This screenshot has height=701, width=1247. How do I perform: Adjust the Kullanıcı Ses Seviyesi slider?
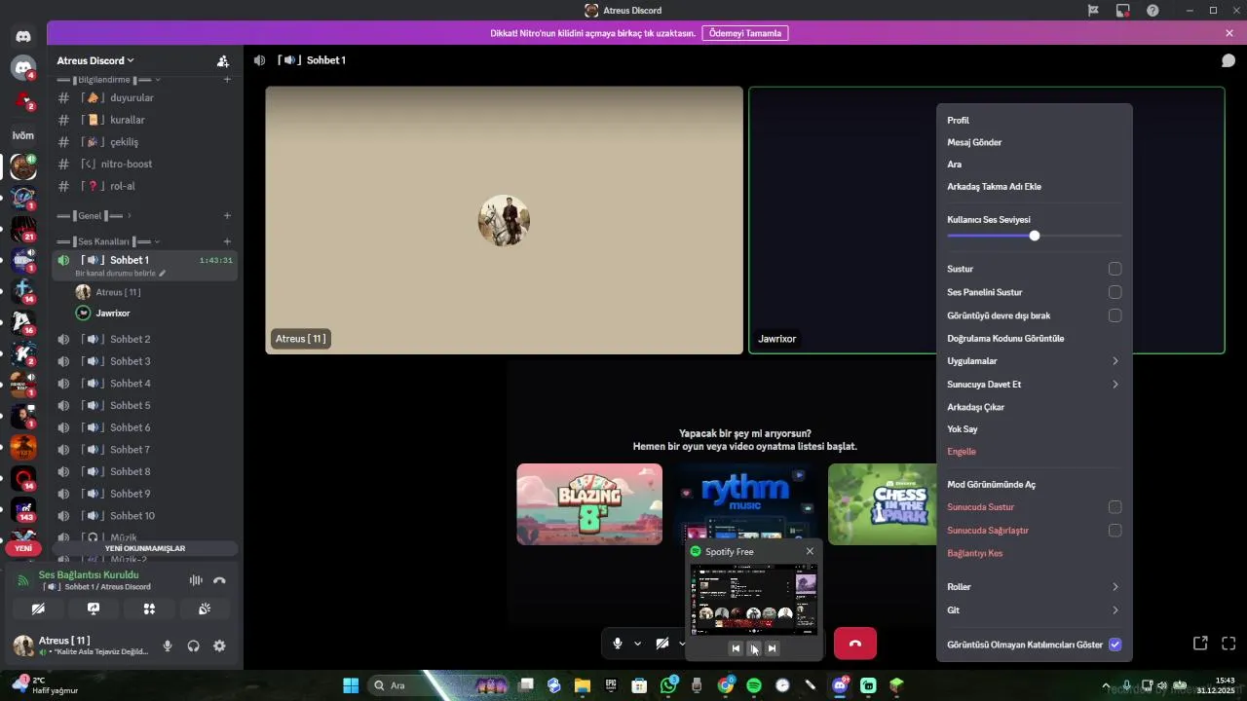click(1035, 236)
